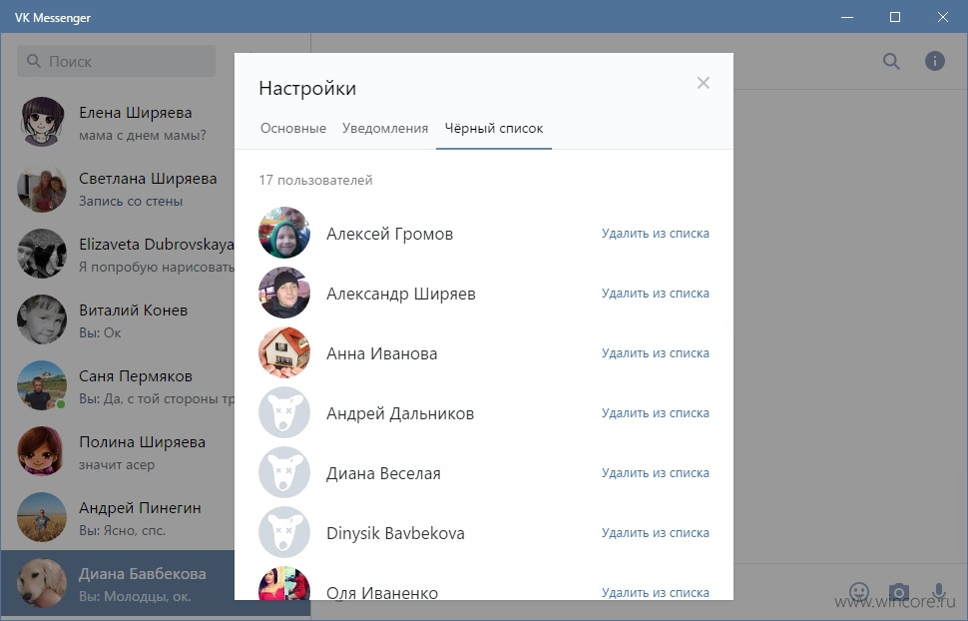
Task: Open chat with Саня Пермяков
Action: (118, 385)
